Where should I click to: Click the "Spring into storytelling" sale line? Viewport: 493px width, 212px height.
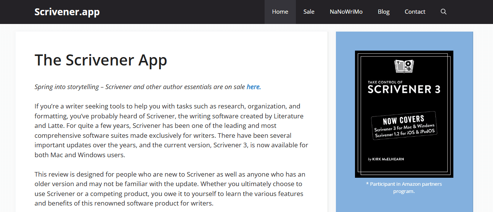[148, 87]
